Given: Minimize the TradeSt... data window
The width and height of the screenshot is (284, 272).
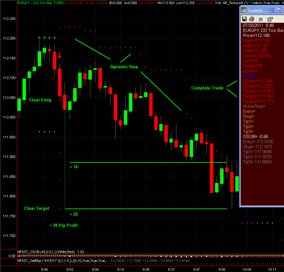Looking at the screenshot, I should click(x=271, y=10).
